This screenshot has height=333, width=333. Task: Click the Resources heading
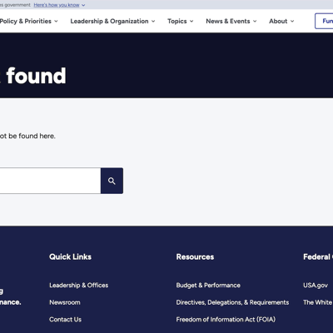[195, 256]
